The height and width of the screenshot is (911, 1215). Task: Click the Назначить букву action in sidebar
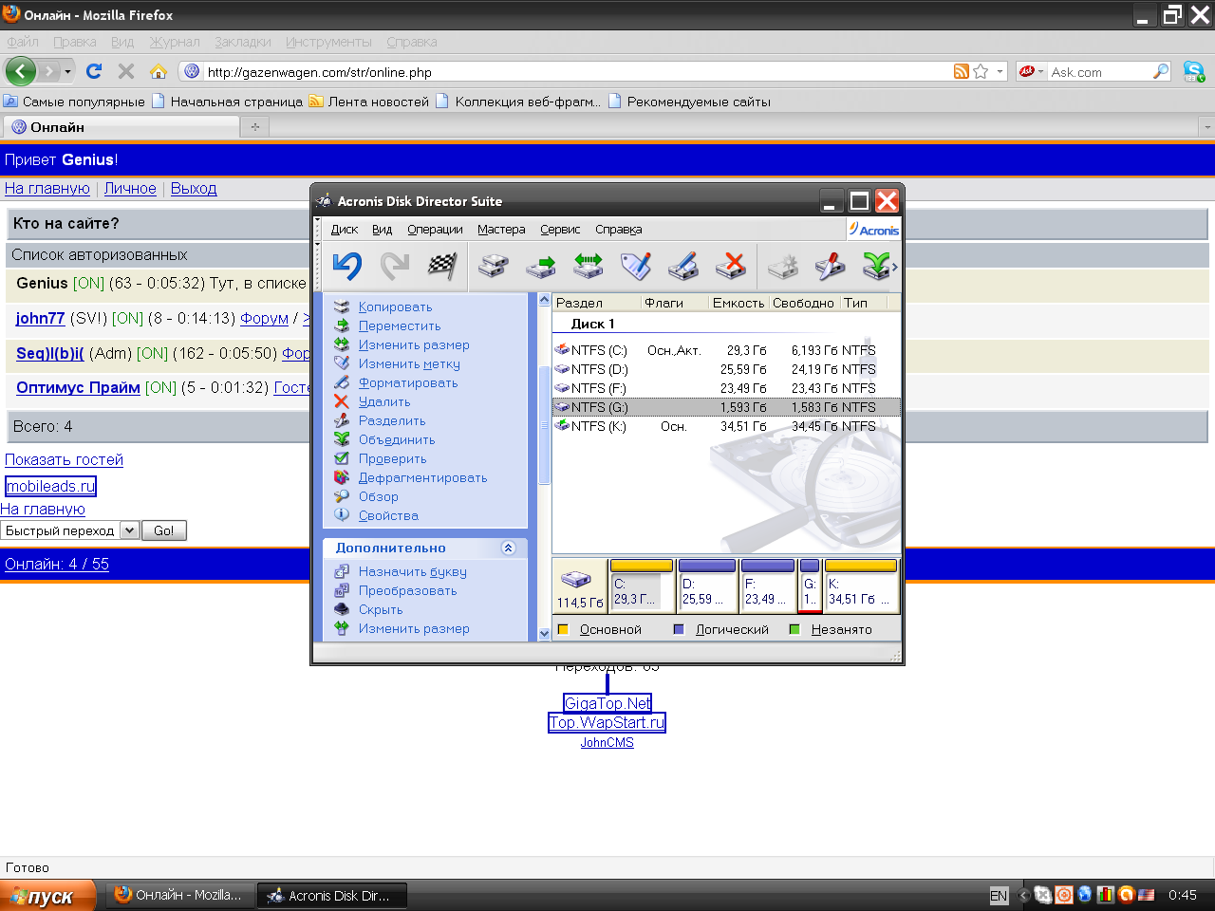[412, 571]
